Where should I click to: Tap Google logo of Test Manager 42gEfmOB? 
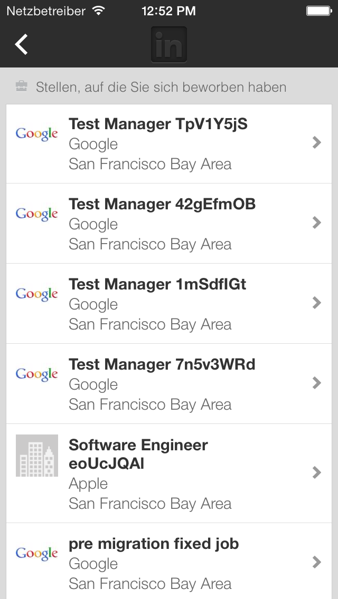coord(37,214)
